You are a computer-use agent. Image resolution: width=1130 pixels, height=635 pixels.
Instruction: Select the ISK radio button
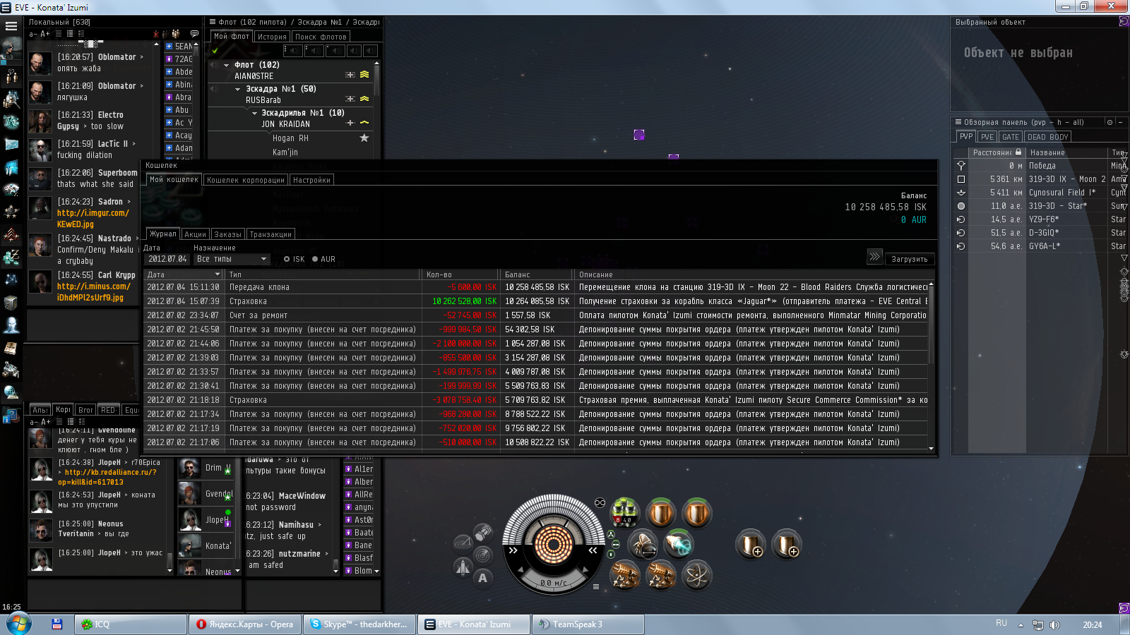click(287, 259)
